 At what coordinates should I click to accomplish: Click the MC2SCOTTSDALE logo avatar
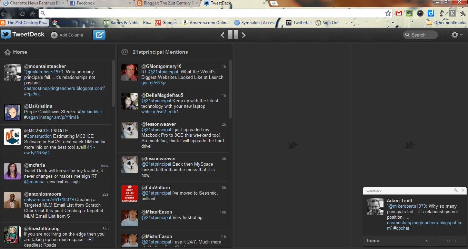coord(12,137)
